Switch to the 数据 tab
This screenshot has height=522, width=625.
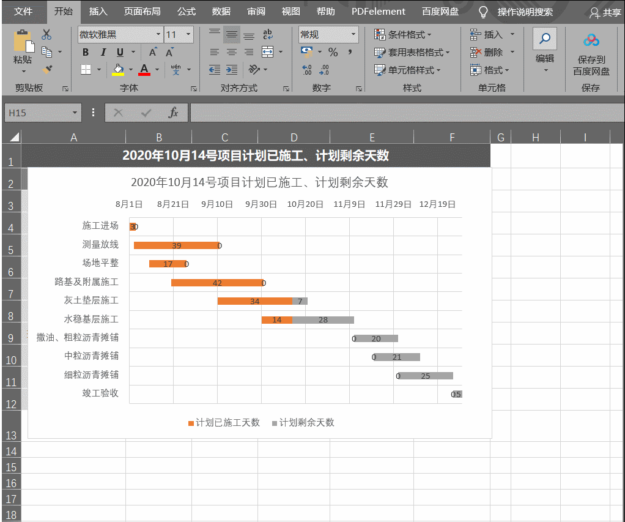221,12
